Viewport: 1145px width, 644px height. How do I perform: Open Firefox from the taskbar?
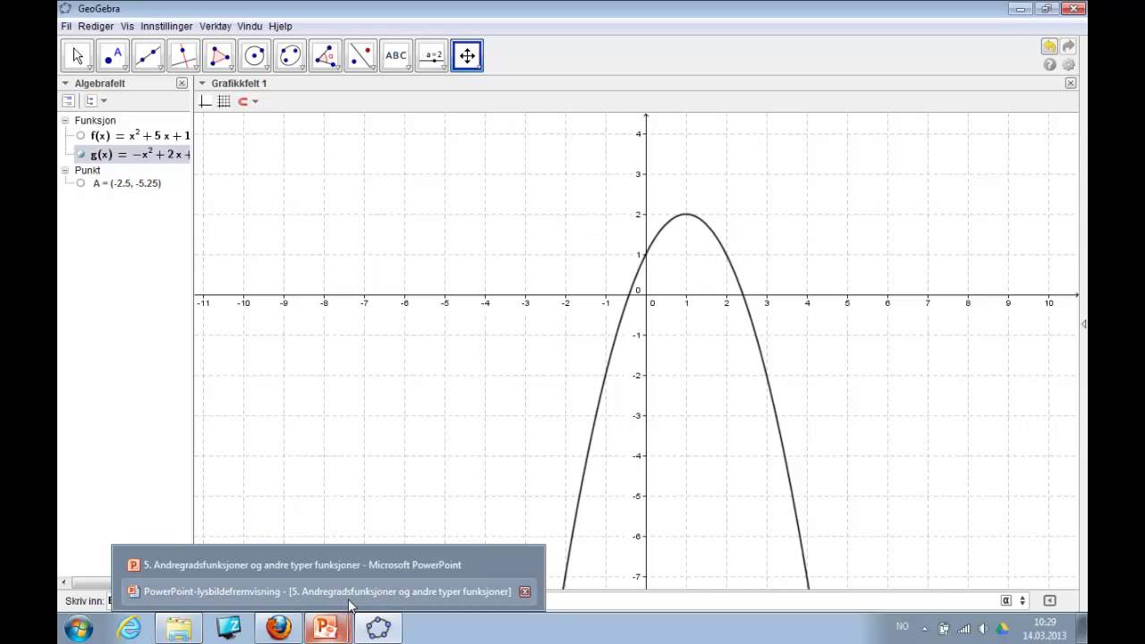[x=278, y=629]
